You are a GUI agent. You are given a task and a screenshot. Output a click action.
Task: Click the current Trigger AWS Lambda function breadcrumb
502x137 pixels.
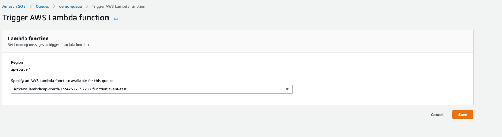pyautogui.click(x=118, y=6)
